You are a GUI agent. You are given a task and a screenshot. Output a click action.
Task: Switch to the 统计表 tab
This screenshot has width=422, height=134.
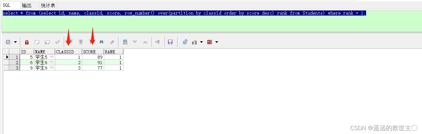coord(48,5)
